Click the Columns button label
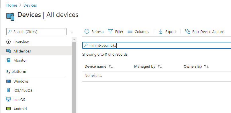This screenshot has height=113, width=231. [x=142, y=32]
